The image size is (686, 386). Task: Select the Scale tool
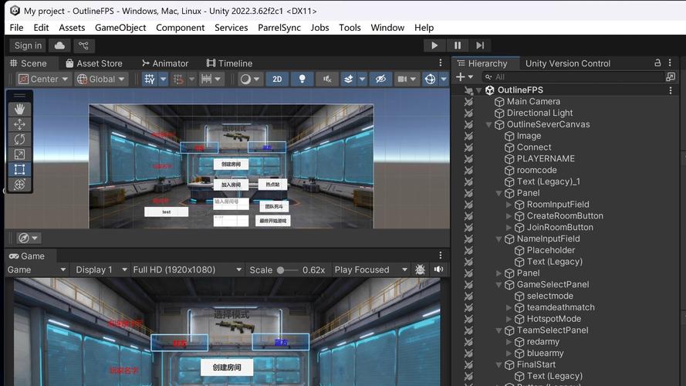tap(19, 154)
